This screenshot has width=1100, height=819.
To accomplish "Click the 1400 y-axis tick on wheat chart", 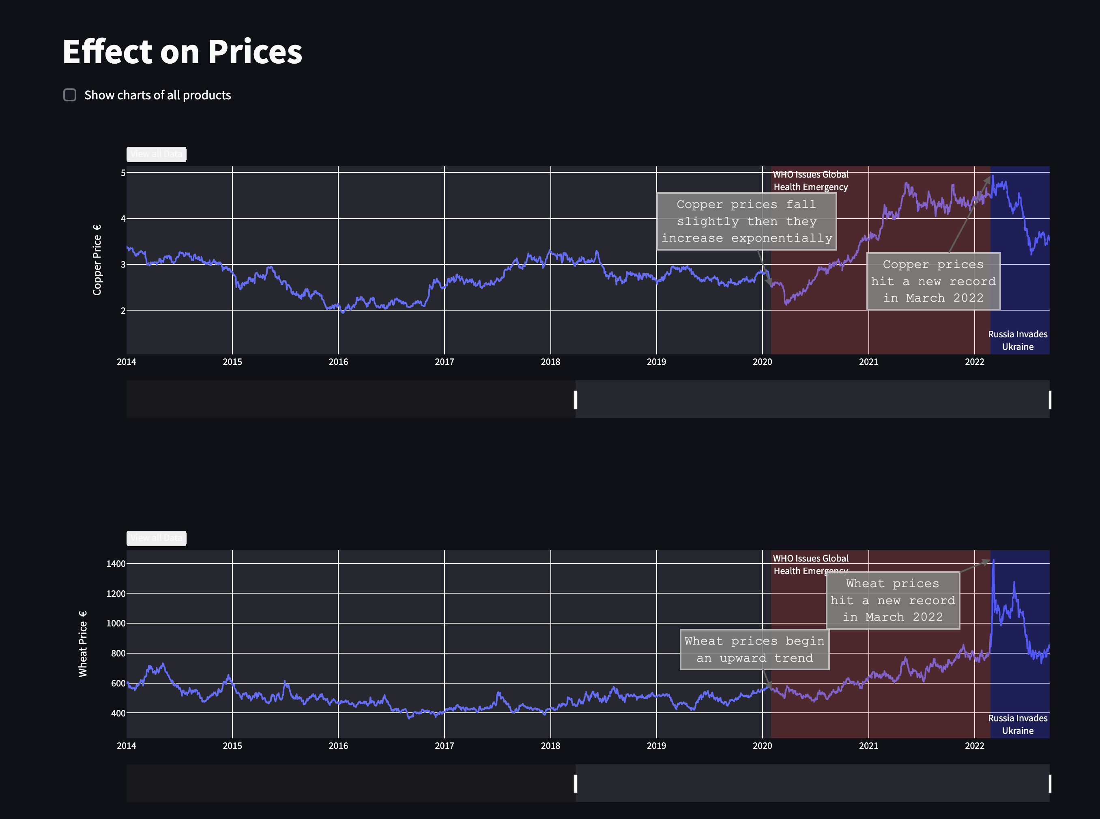I will [116, 564].
